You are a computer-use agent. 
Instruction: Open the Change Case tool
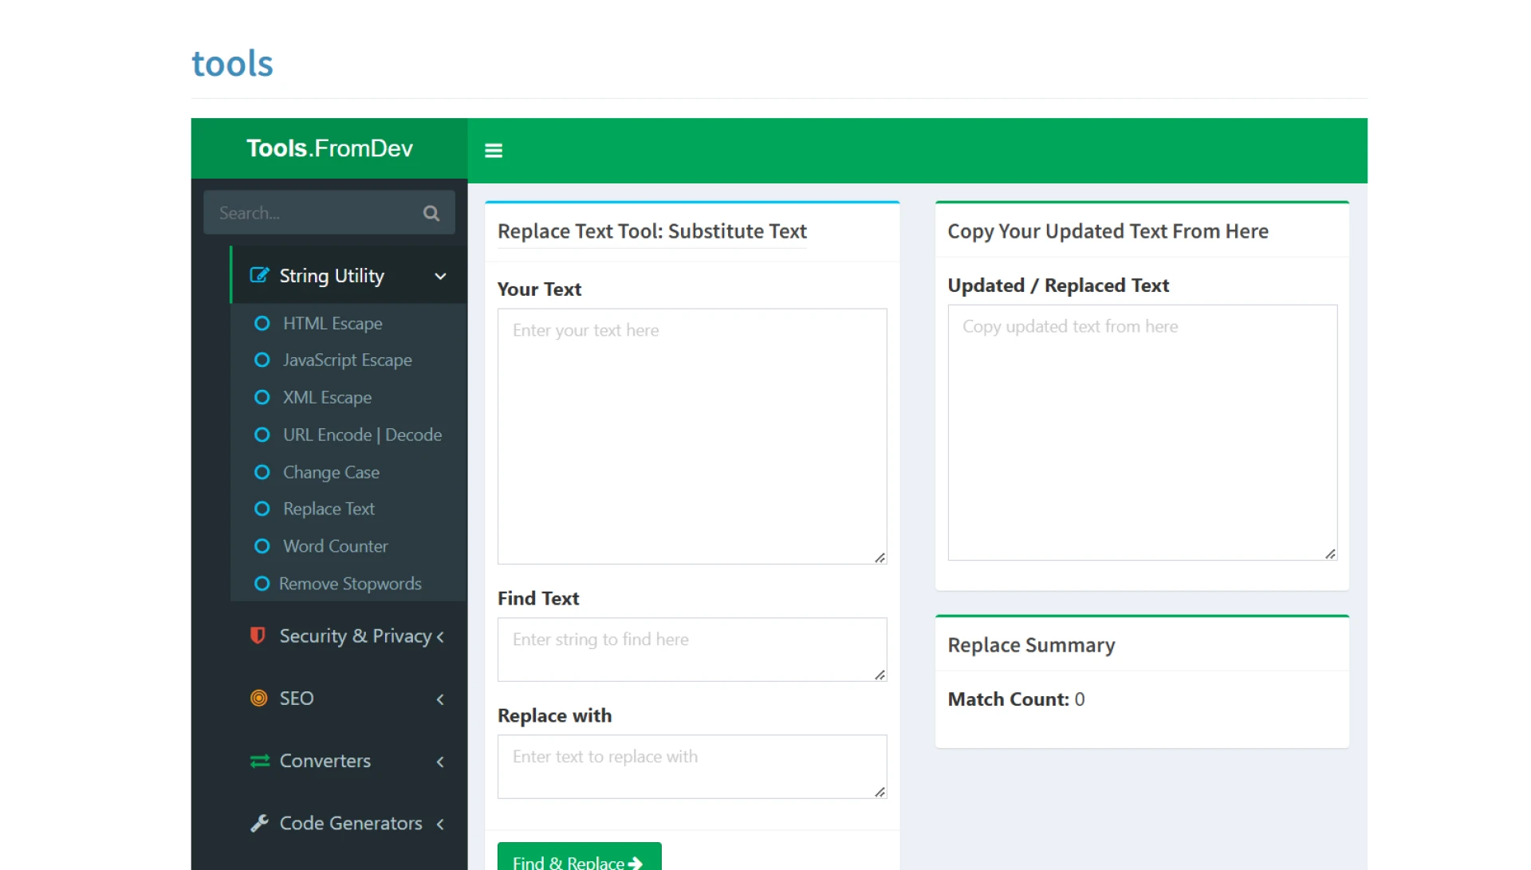tap(331, 472)
